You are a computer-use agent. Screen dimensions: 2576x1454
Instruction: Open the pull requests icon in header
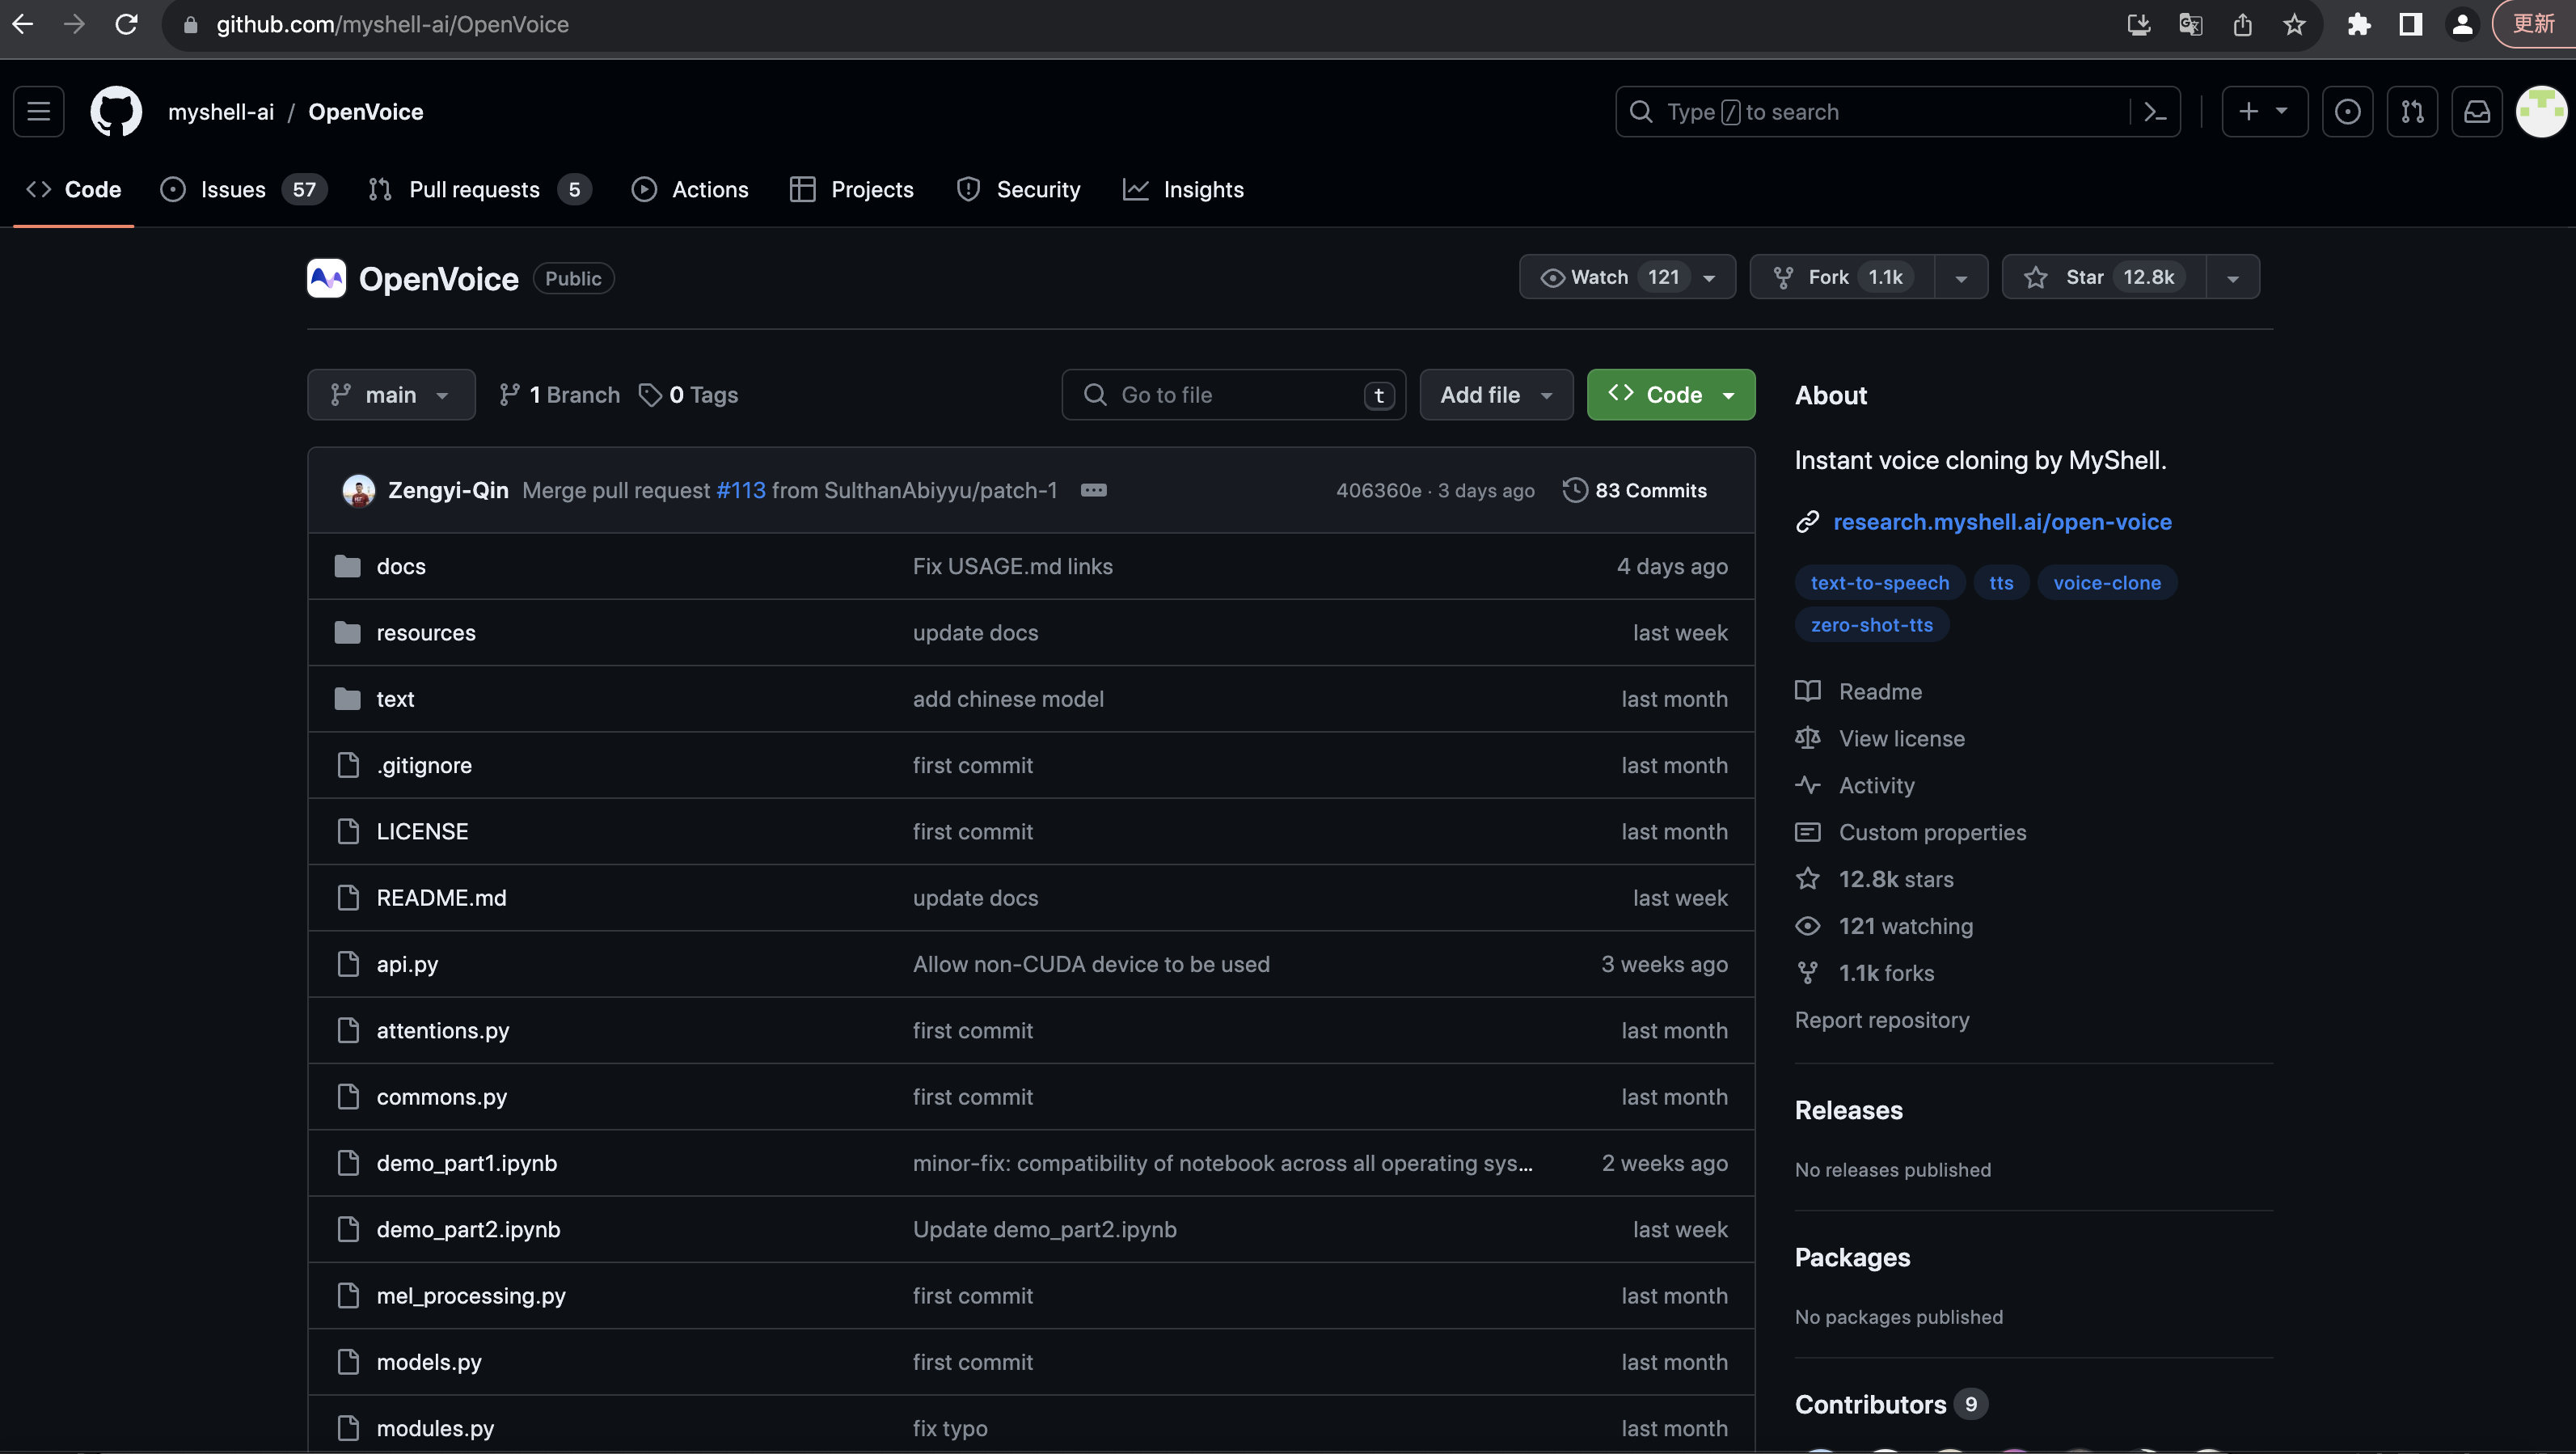[x=2412, y=112]
